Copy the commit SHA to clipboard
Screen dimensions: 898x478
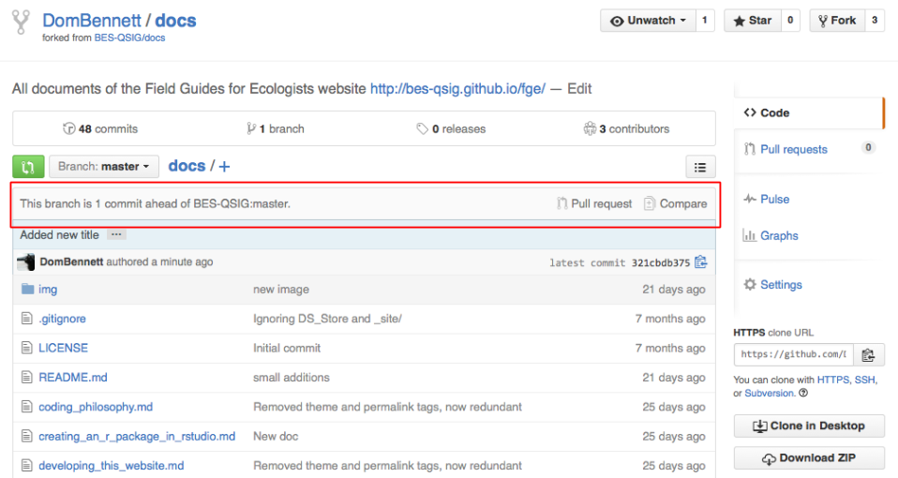(701, 262)
